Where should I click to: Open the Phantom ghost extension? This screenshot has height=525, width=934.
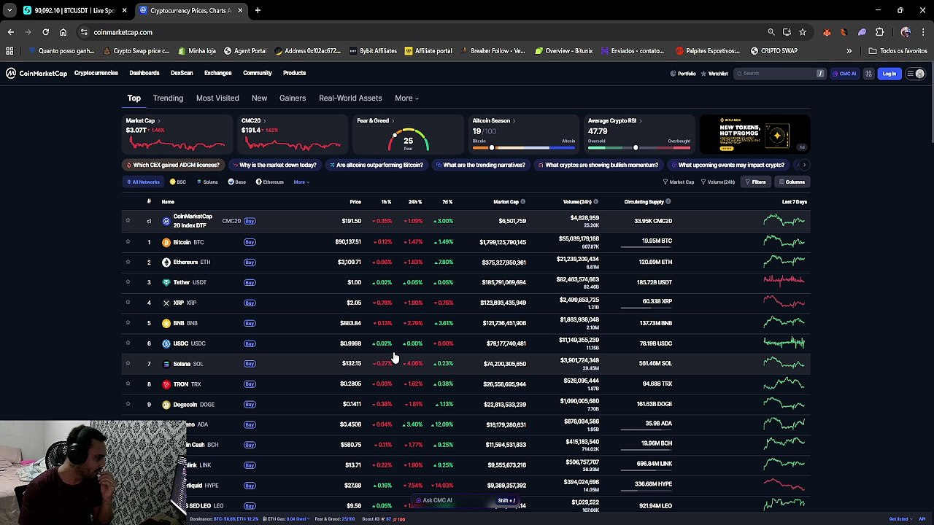[862, 32]
